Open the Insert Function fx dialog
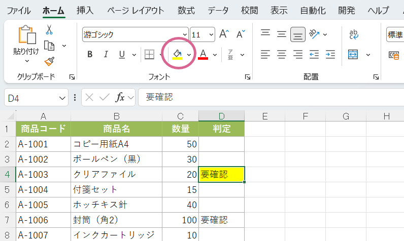 (120, 97)
